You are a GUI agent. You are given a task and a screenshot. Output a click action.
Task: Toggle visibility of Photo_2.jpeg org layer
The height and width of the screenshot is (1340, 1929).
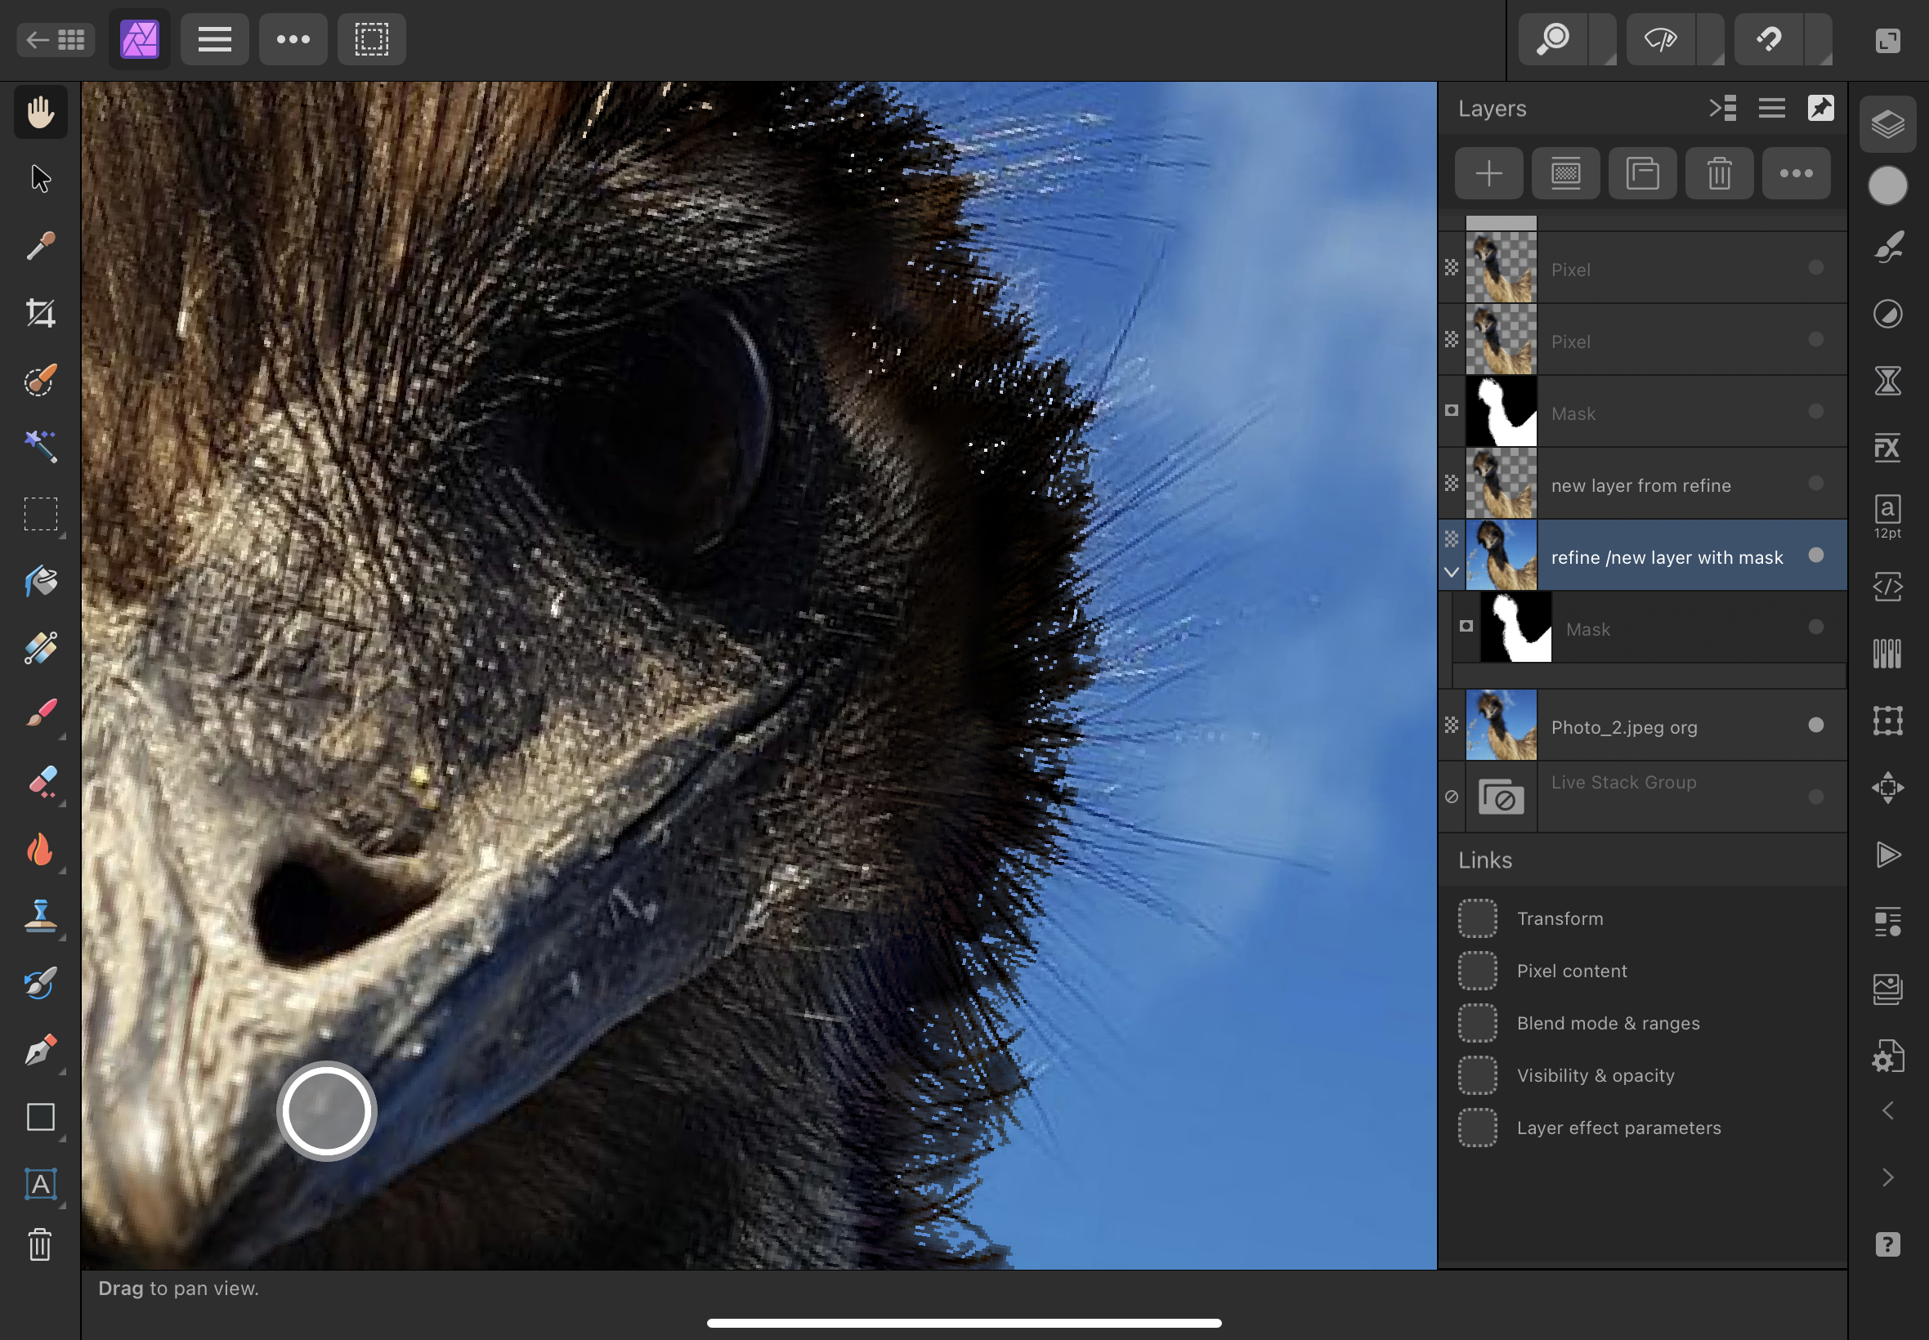coord(1815,726)
